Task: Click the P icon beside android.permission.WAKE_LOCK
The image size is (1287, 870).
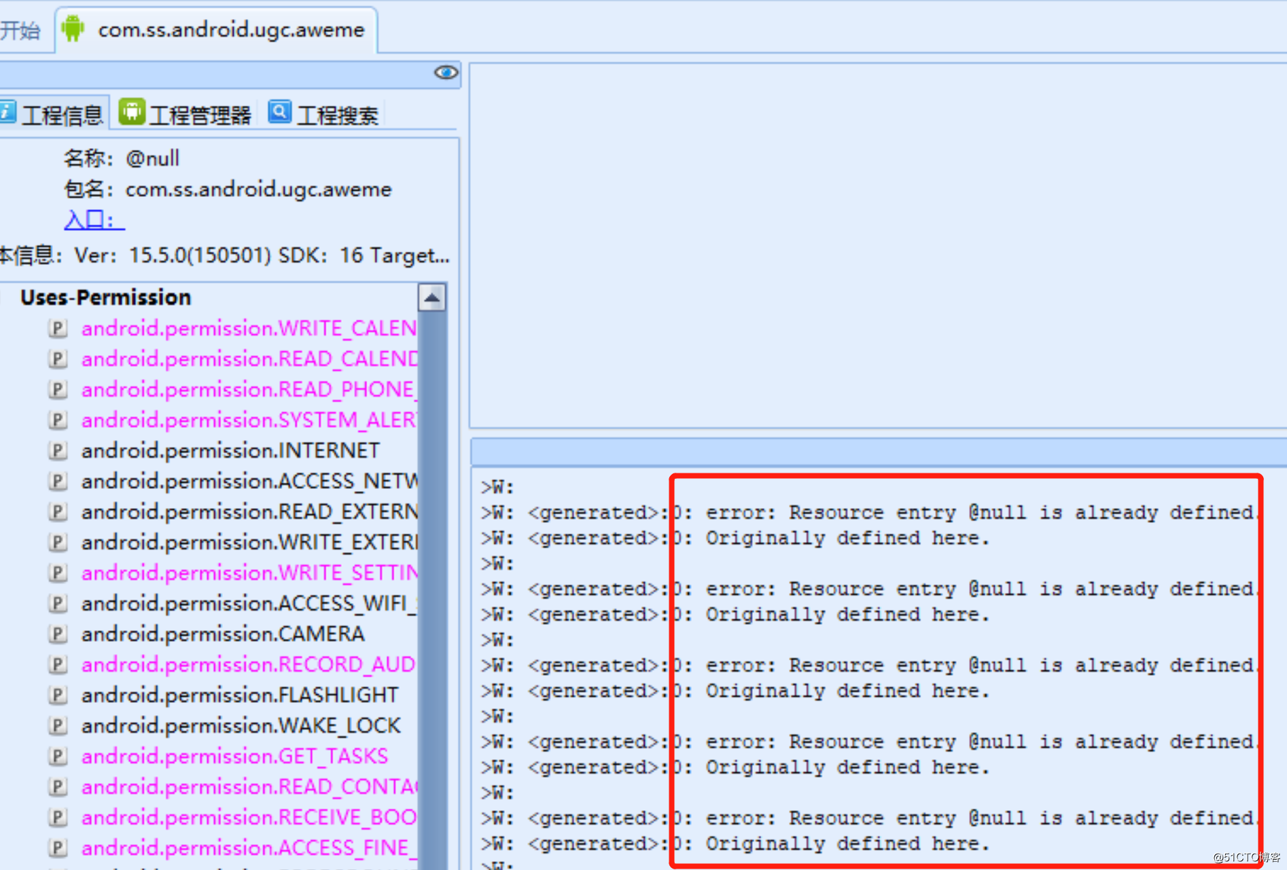Action: (57, 725)
